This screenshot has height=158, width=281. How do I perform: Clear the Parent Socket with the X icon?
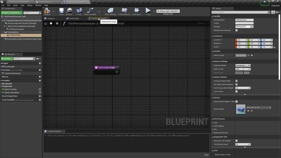click(x=252, y=55)
